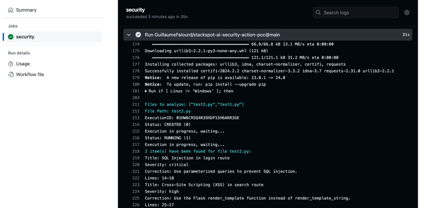Click 'Files to analyze' log line

[x=194, y=104]
